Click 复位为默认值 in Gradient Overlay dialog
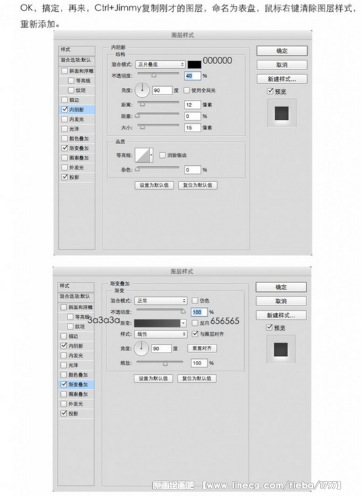This screenshot has height=496, width=362. [x=197, y=379]
